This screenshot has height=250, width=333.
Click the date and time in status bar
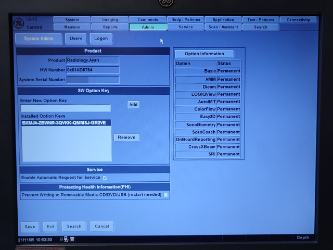coord(35,240)
